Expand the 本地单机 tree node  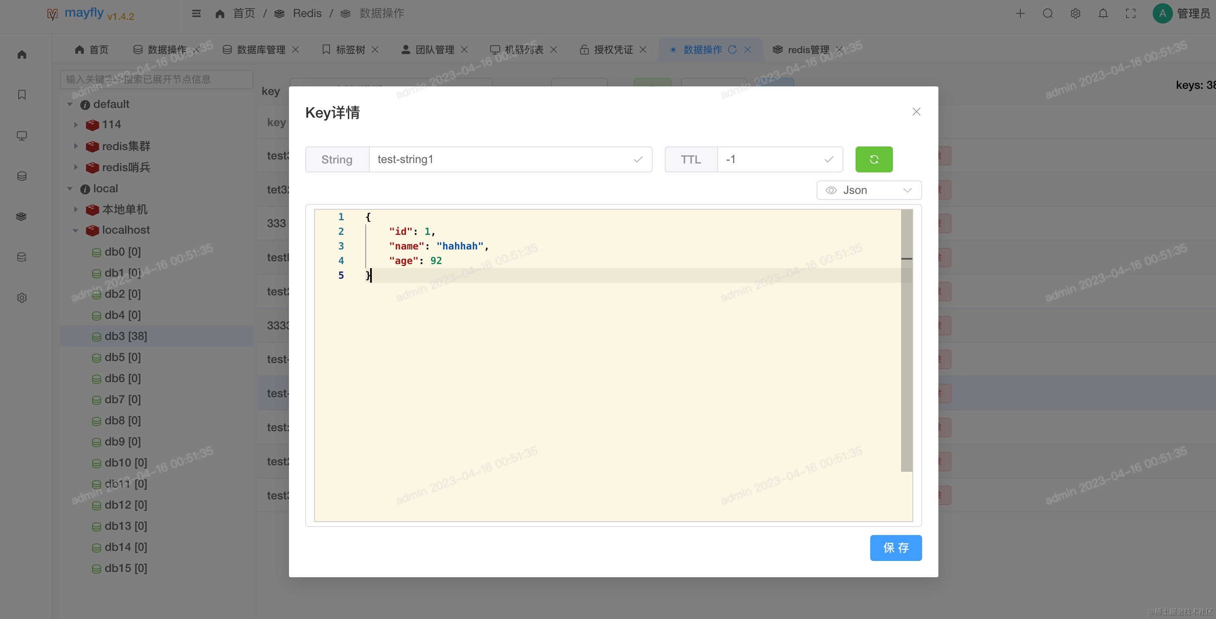[x=75, y=209]
